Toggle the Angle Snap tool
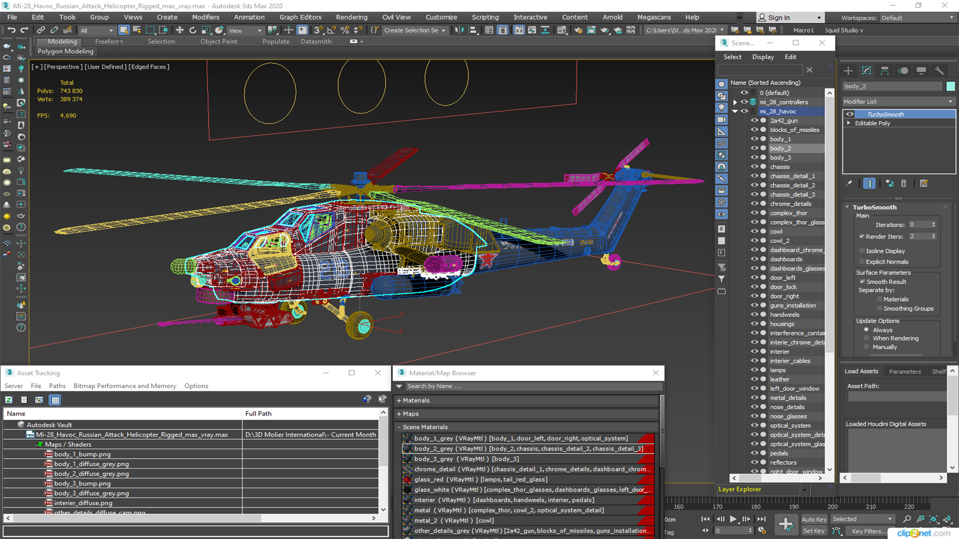The width and height of the screenshot is (959, 539). coord(331,30)
